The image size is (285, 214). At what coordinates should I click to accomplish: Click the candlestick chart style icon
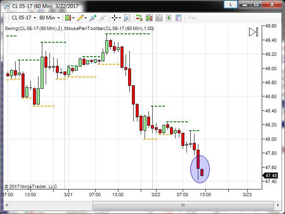click(68, 18)
